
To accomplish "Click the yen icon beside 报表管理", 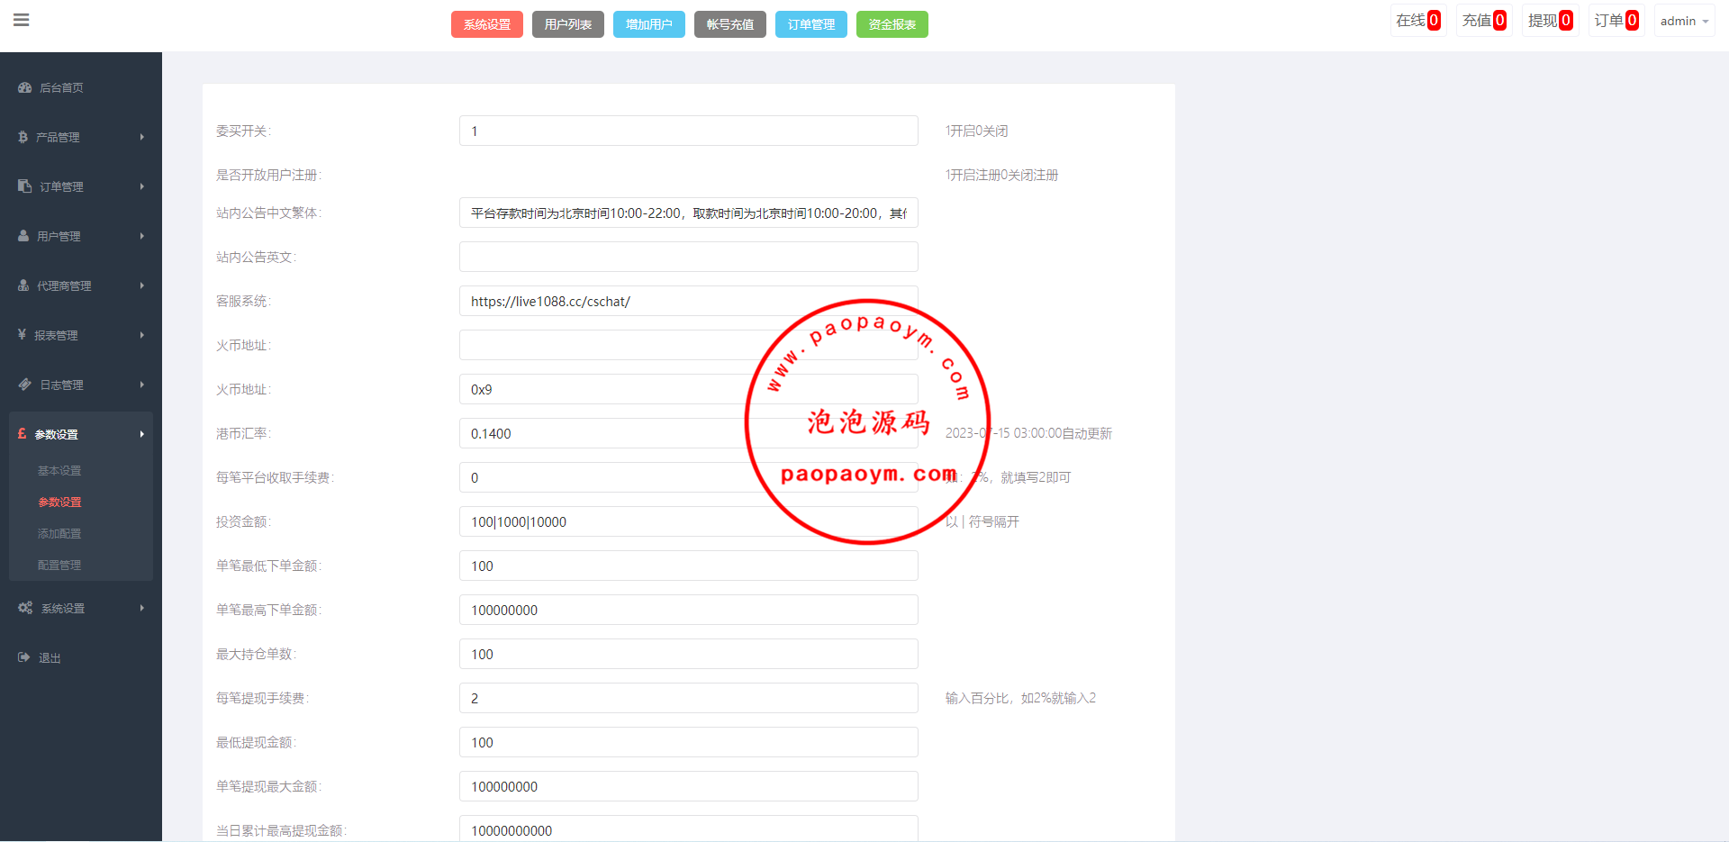I will [x=22, y=335].
